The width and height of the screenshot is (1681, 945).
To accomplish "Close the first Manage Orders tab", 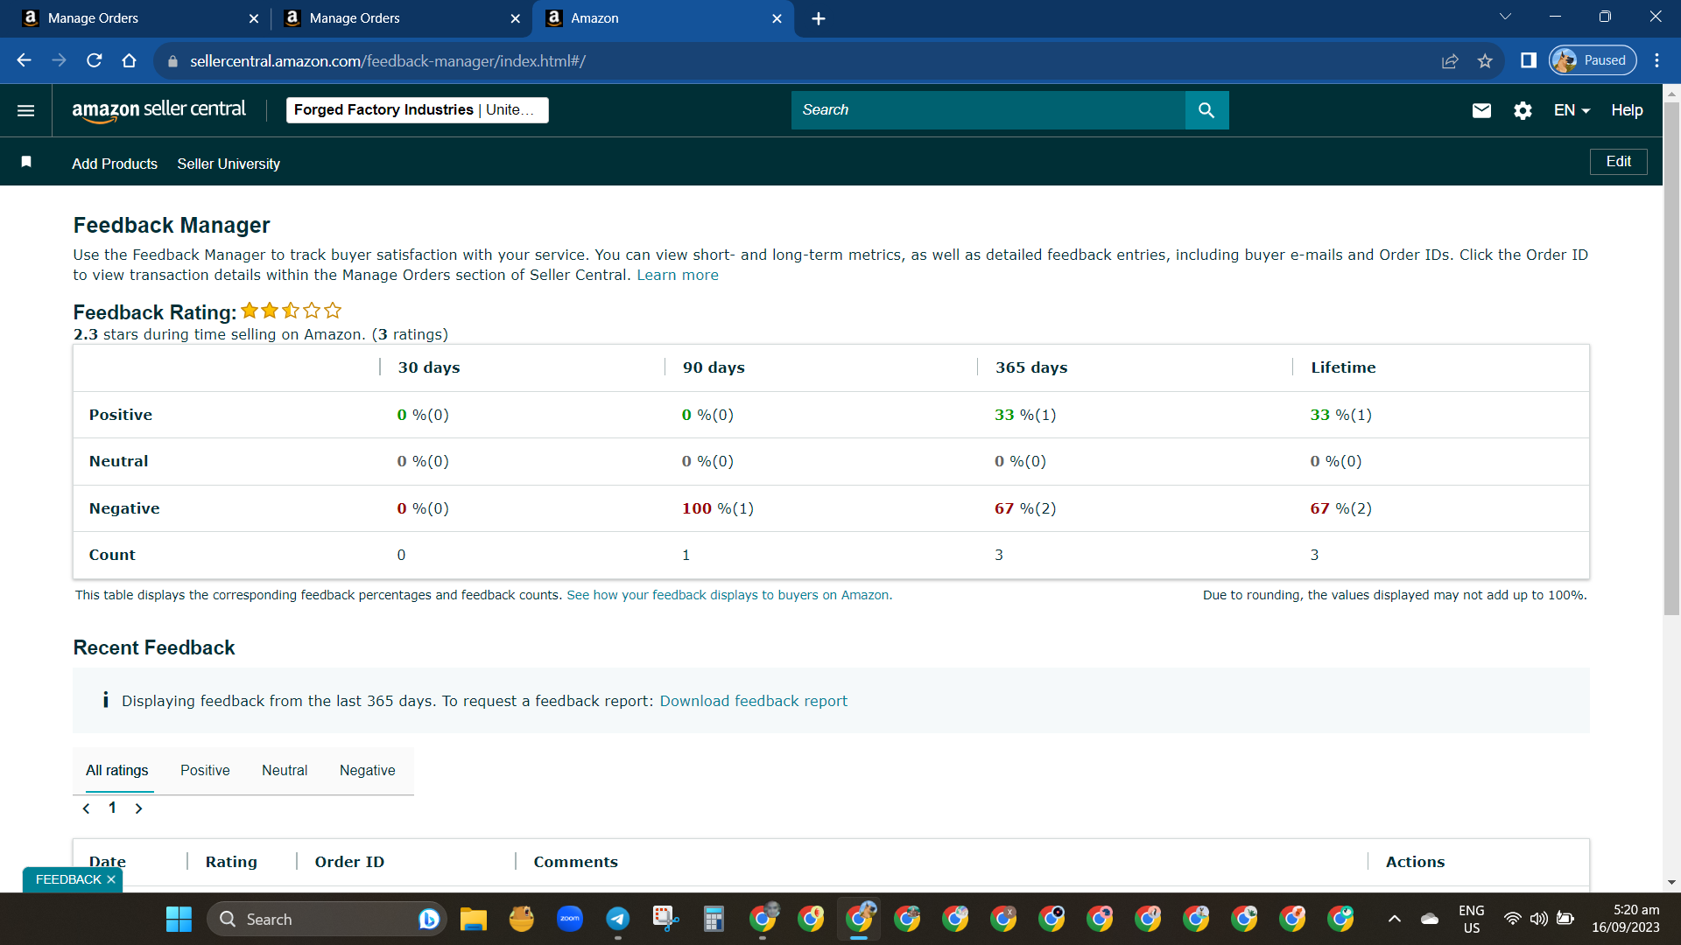I will [254, 18].
